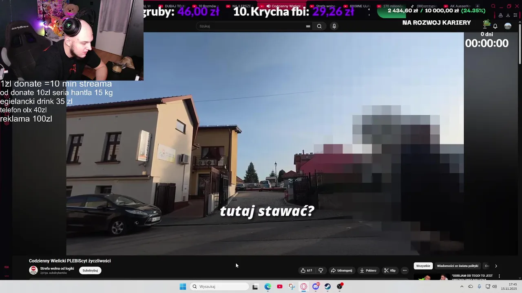Open a new browser tab with plus

[478, 6]
